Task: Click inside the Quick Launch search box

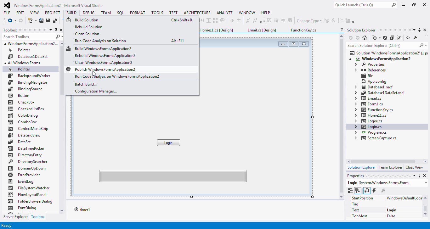Action: tap(362, 5)
